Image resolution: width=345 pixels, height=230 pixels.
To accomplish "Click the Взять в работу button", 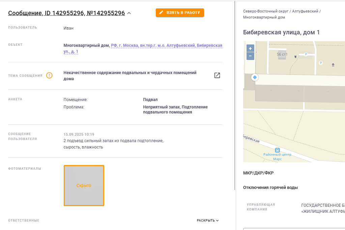I will (180, 12).
